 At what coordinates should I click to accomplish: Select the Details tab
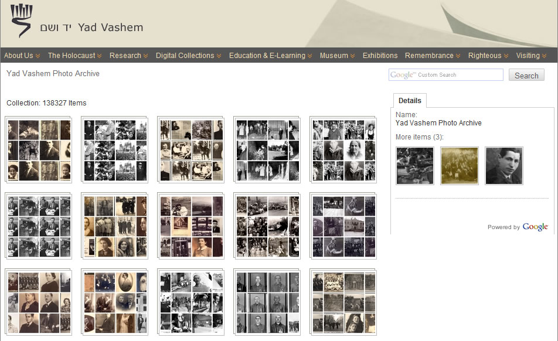tap(410, 101)
